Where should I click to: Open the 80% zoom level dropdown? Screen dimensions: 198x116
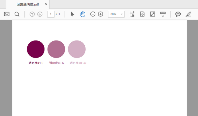(x=116, y=14)
